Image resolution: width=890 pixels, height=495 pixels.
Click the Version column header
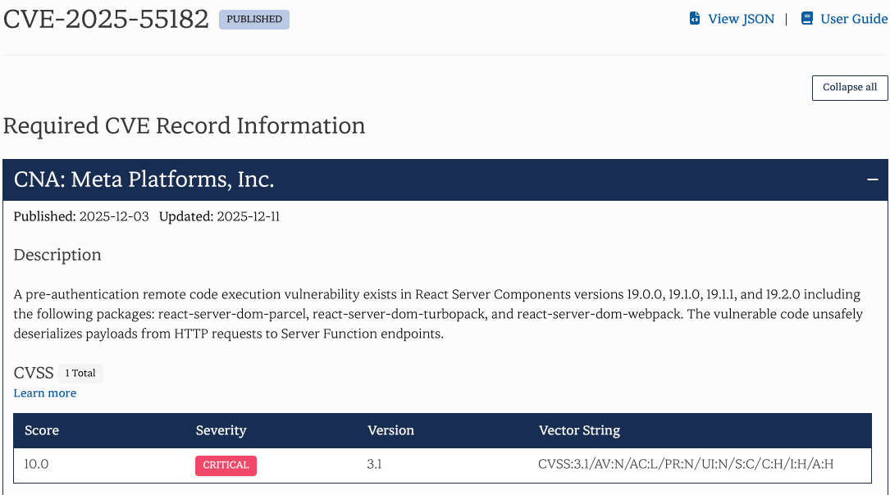[390, 430]
